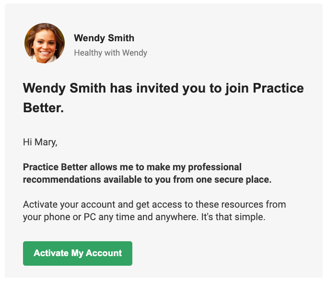This screenshot has height=282, width=327.
Task: Click the Hi Mary greeting line
Action: (x=40, y=142)
